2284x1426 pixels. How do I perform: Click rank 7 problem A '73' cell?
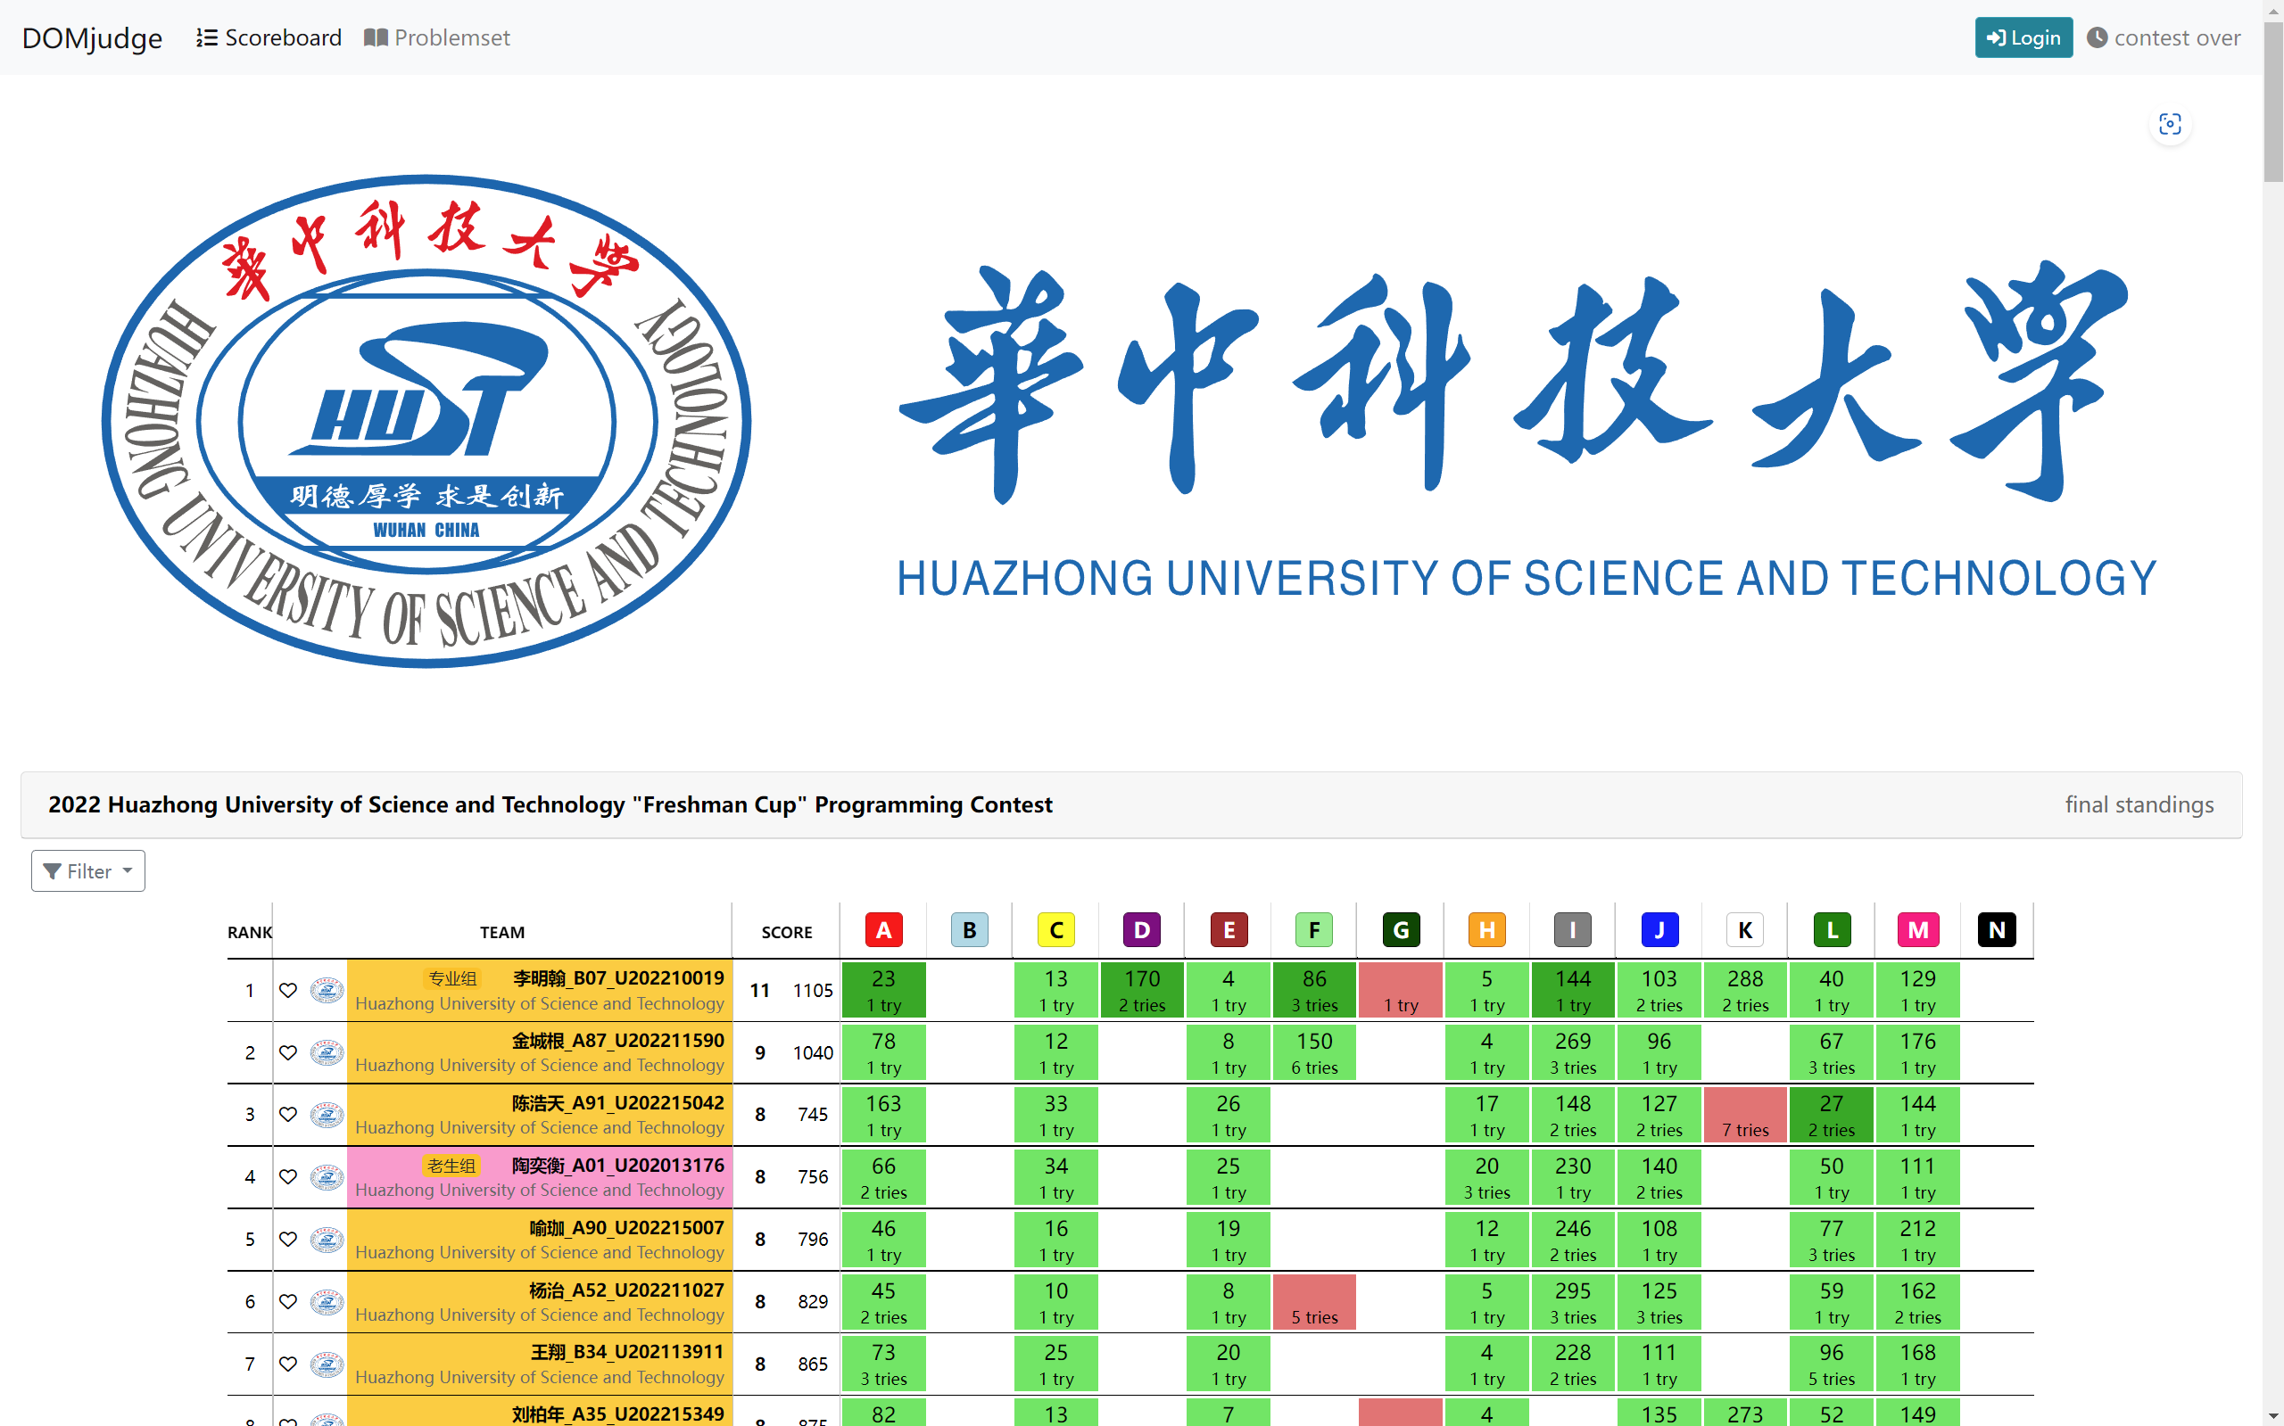click(883, 1364)
